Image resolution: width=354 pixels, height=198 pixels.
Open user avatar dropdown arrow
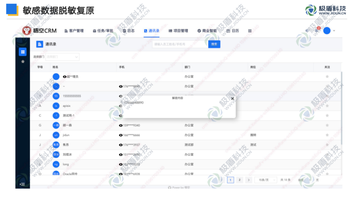334,31
